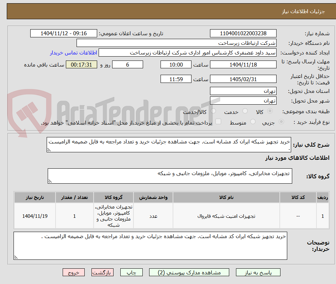Grab resize handle of goods group textarea
This screenshot has height=284, width=336.
50,182
